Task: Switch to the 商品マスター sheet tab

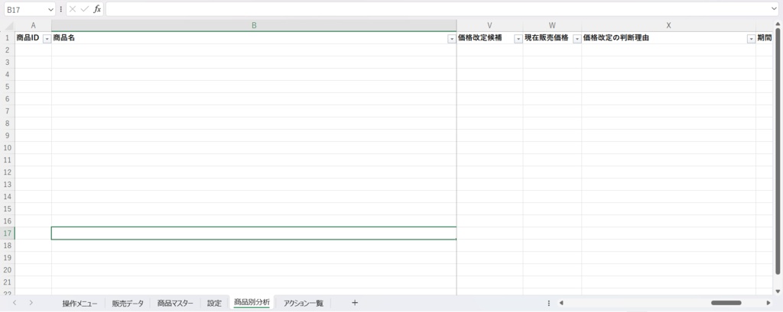Action: (175, 303)
